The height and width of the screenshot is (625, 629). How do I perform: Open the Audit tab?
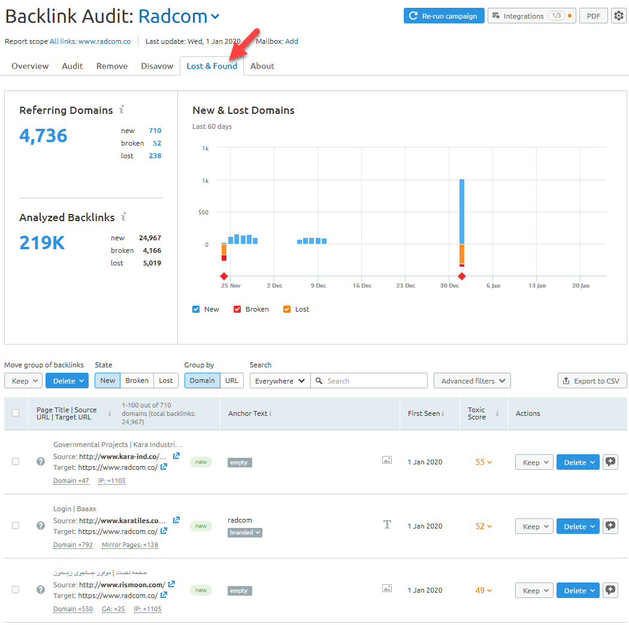(x=72, y=66)
